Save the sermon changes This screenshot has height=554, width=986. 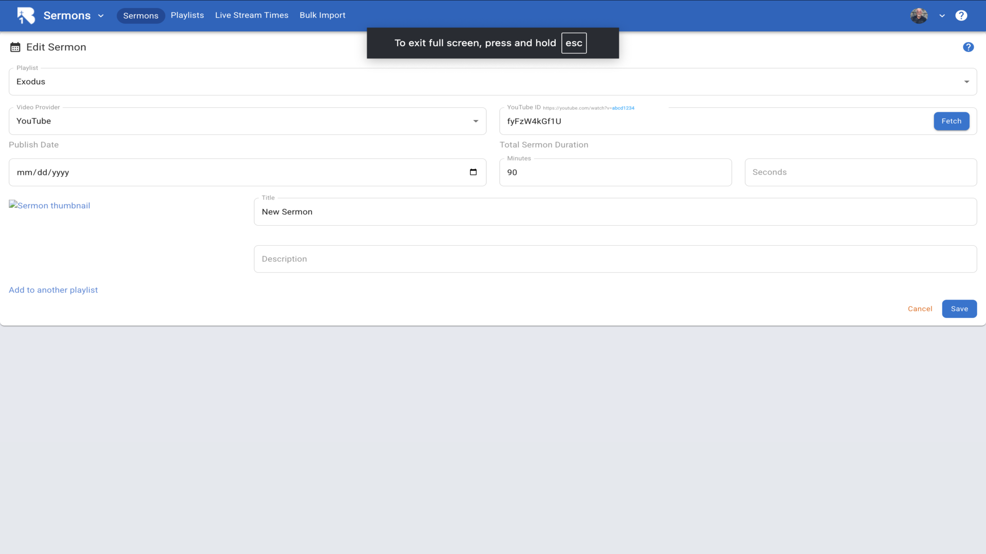[959, 309]
